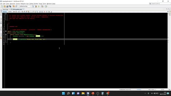
Task: Click the Profile Project icon
Action: (46, 6)
